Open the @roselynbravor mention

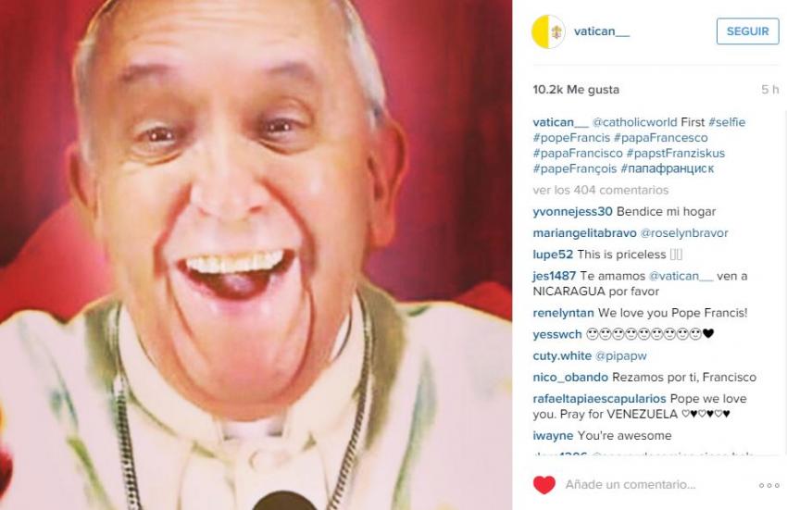click(684, 233)
